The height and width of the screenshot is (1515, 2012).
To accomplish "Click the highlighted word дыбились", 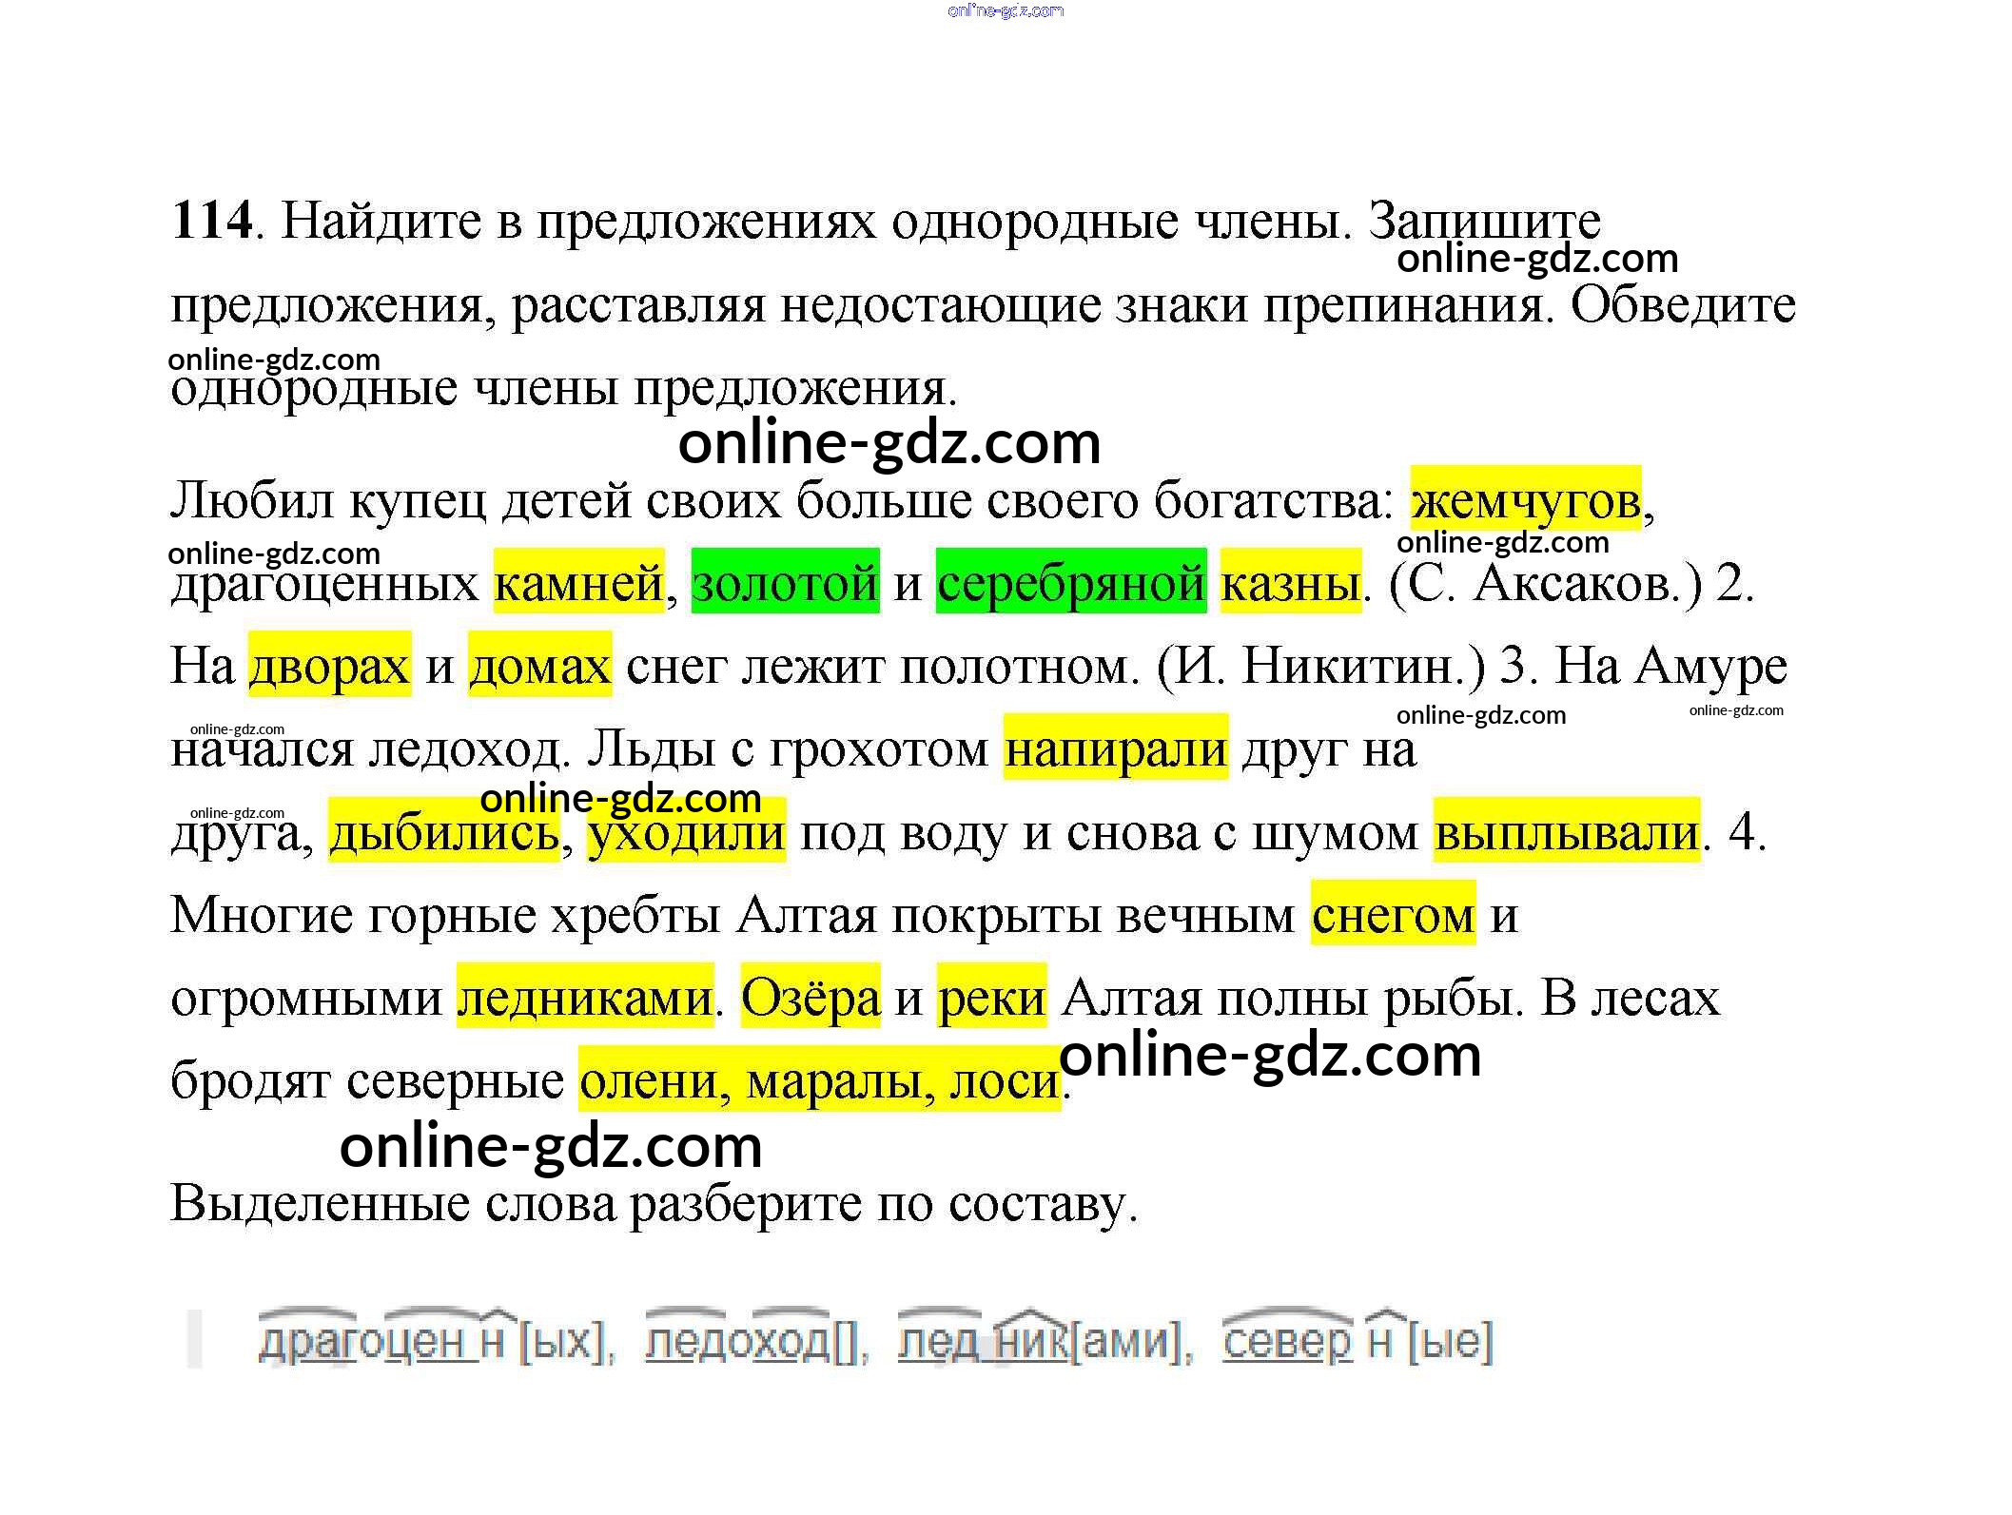I will tap(444, 831).
